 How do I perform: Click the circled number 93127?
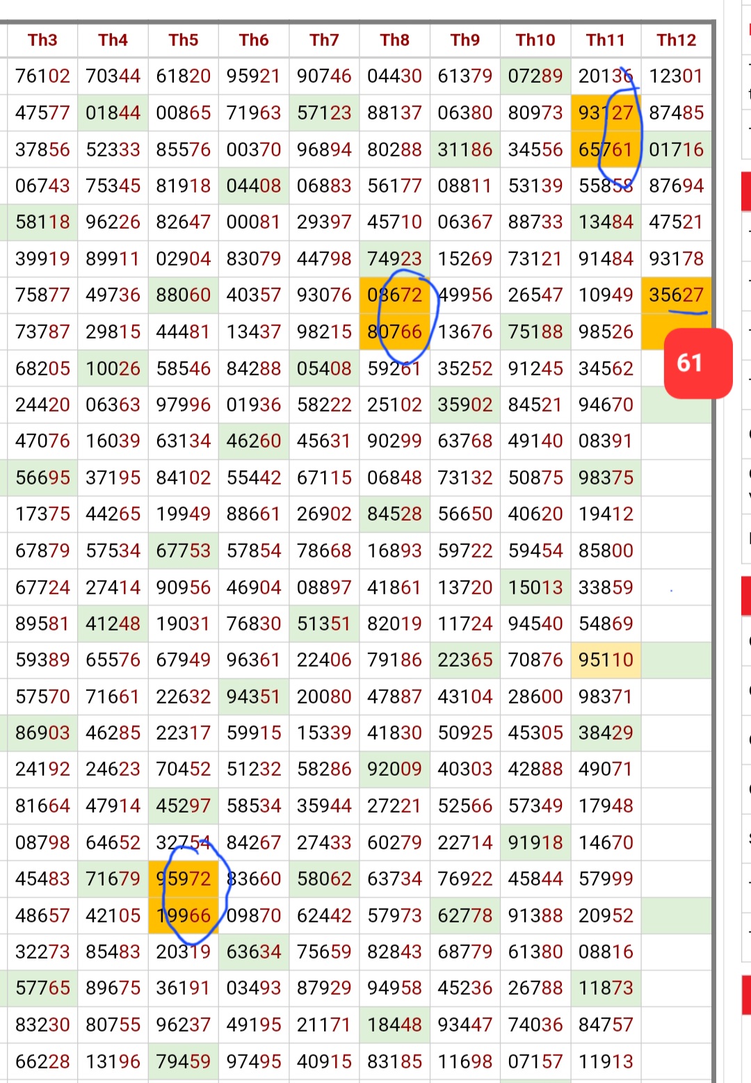(605, 113)
